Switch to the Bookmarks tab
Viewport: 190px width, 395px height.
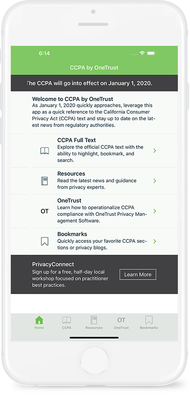click(x=149, y=323)
